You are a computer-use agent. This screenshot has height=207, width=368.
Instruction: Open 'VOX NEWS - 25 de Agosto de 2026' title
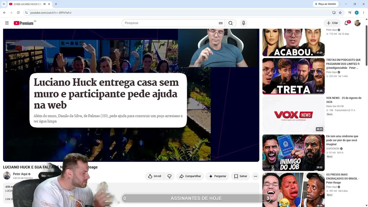point(344,100)
